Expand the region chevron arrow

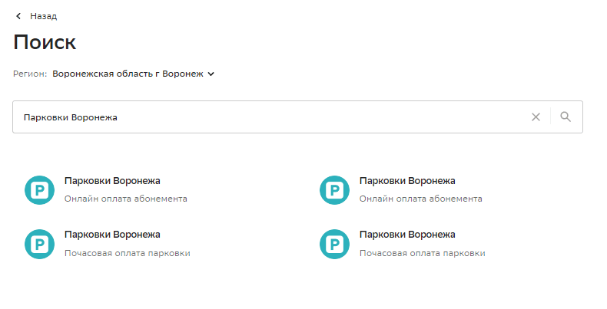tap(211, 74)
